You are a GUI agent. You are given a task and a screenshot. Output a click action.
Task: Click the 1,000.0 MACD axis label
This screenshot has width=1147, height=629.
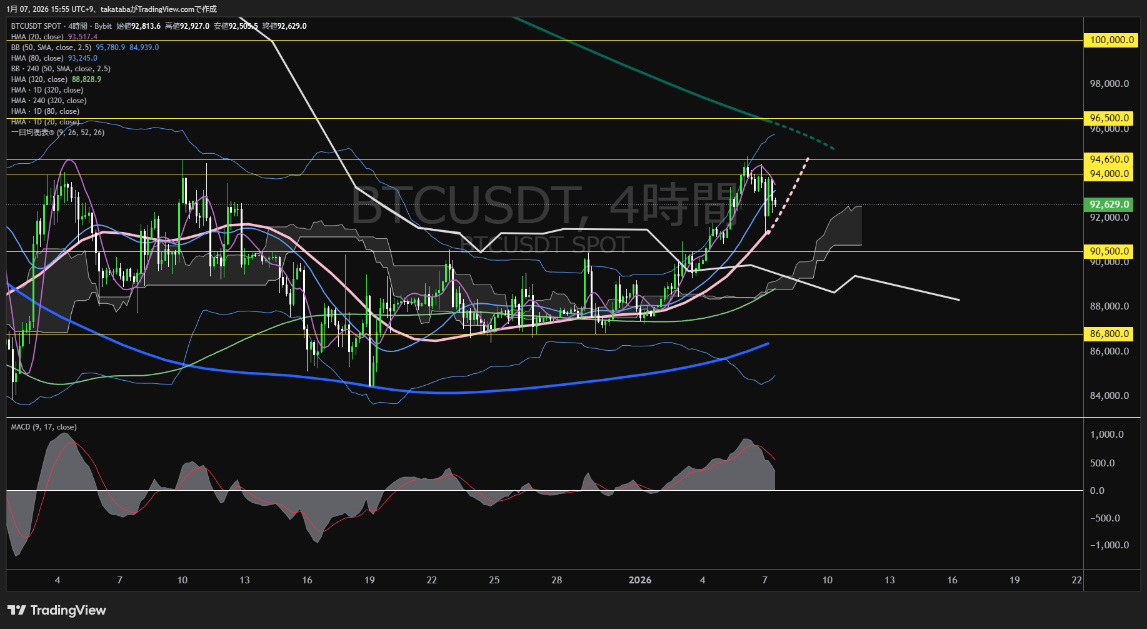[x=1107, y=435]
